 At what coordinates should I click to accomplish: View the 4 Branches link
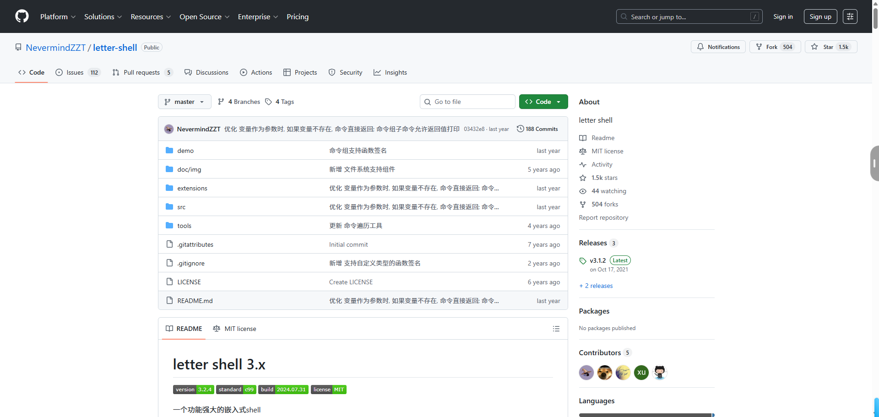(x=239, y=102)
